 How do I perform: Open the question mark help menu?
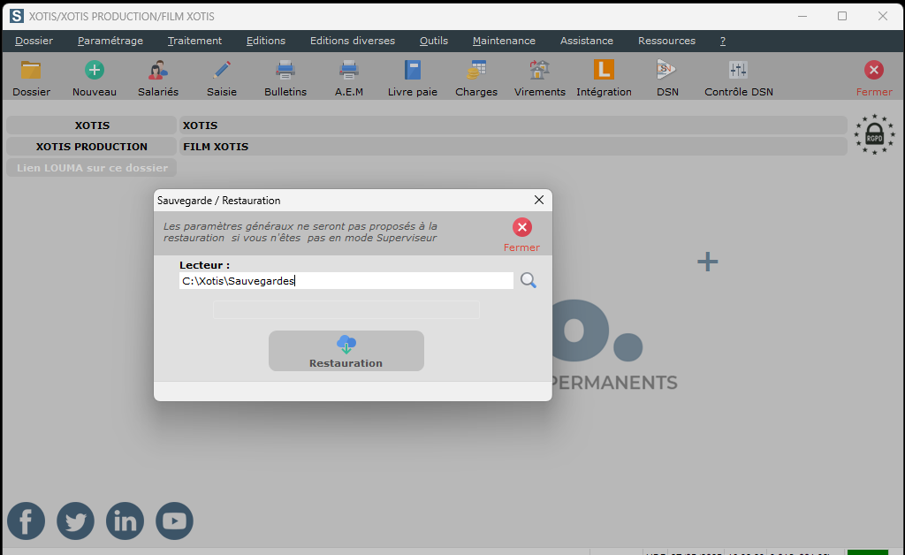click(723, 41)
